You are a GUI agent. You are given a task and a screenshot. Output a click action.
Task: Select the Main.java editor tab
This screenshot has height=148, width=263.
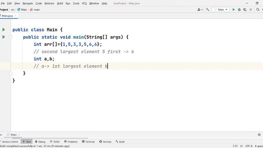(x=7, y=16)
